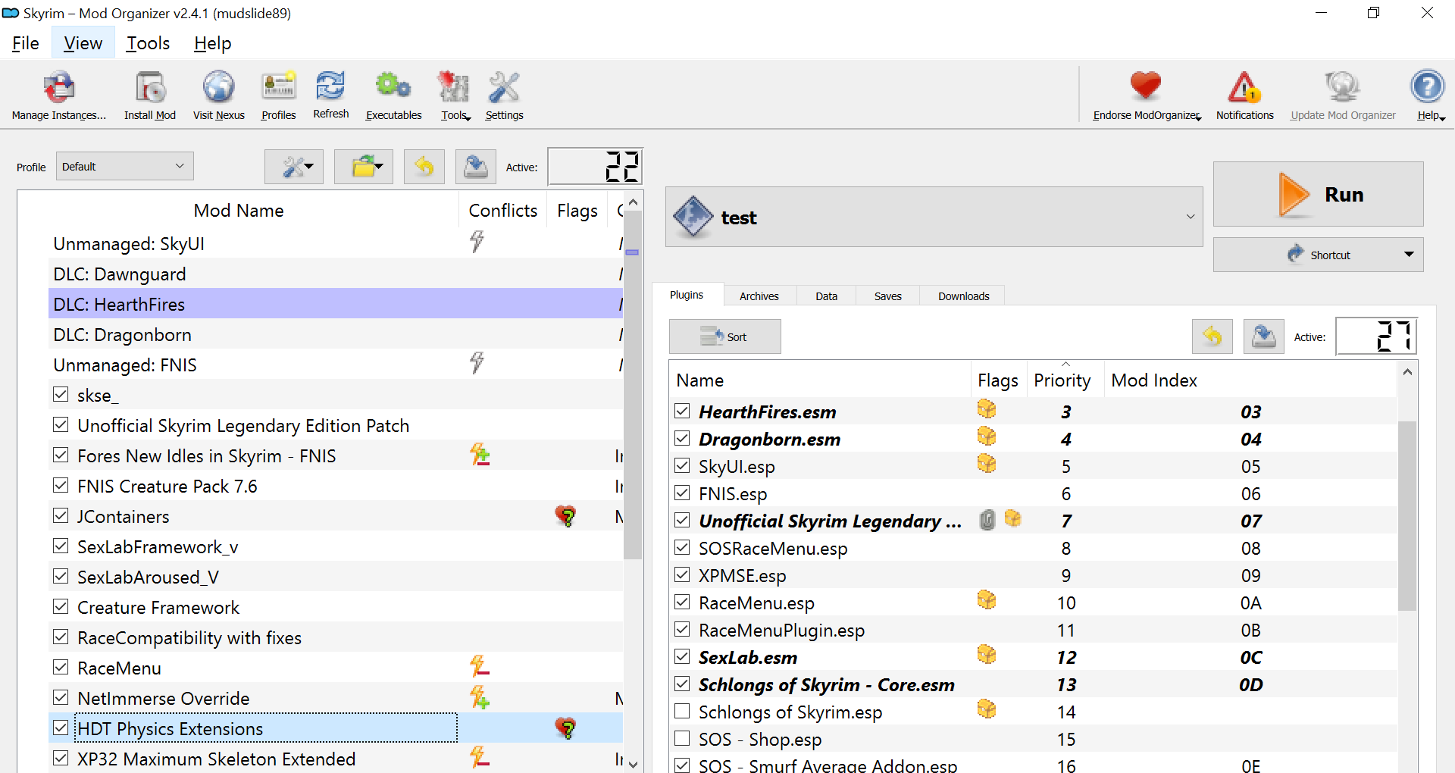The width and height of the screenshot is (1455, 773).
Task: Click HDT Physics Extensions heart flag
Action: click(x=565, y=728)
